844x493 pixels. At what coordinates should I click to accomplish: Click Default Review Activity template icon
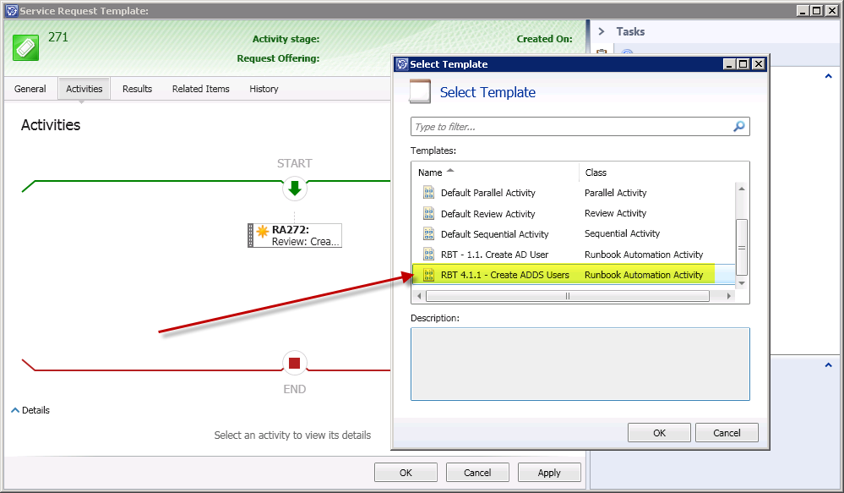[428, 214]
